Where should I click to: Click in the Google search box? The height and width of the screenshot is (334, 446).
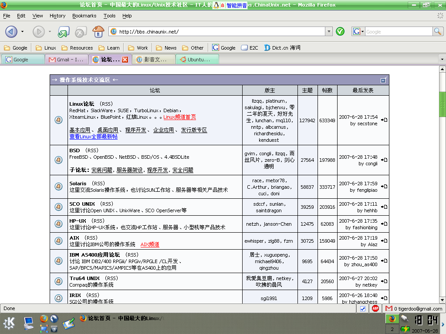399,31
